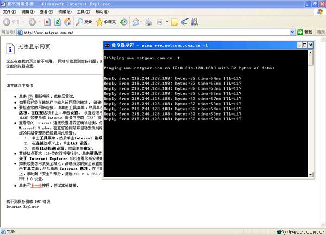This screenshot has height=235, width=326.
Task: Expand the Back button history dropdown arrow
Action: [x=23, y=22]
